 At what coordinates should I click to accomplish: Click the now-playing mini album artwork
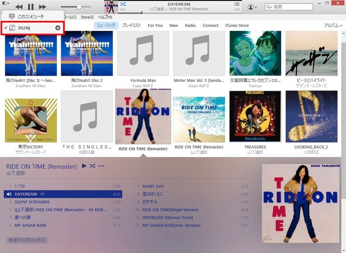click(111, 7)
